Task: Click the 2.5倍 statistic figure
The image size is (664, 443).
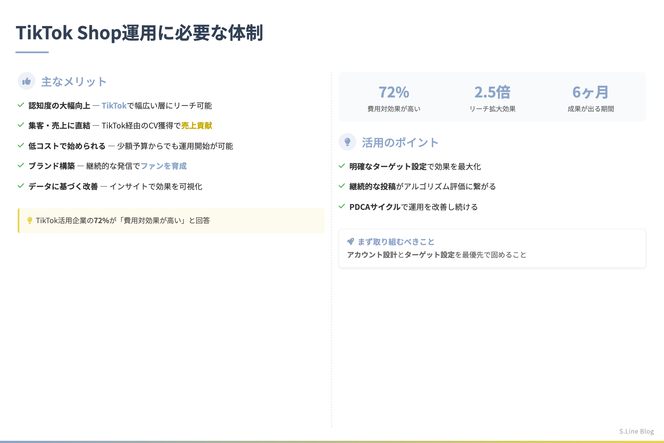Action: 492,92
